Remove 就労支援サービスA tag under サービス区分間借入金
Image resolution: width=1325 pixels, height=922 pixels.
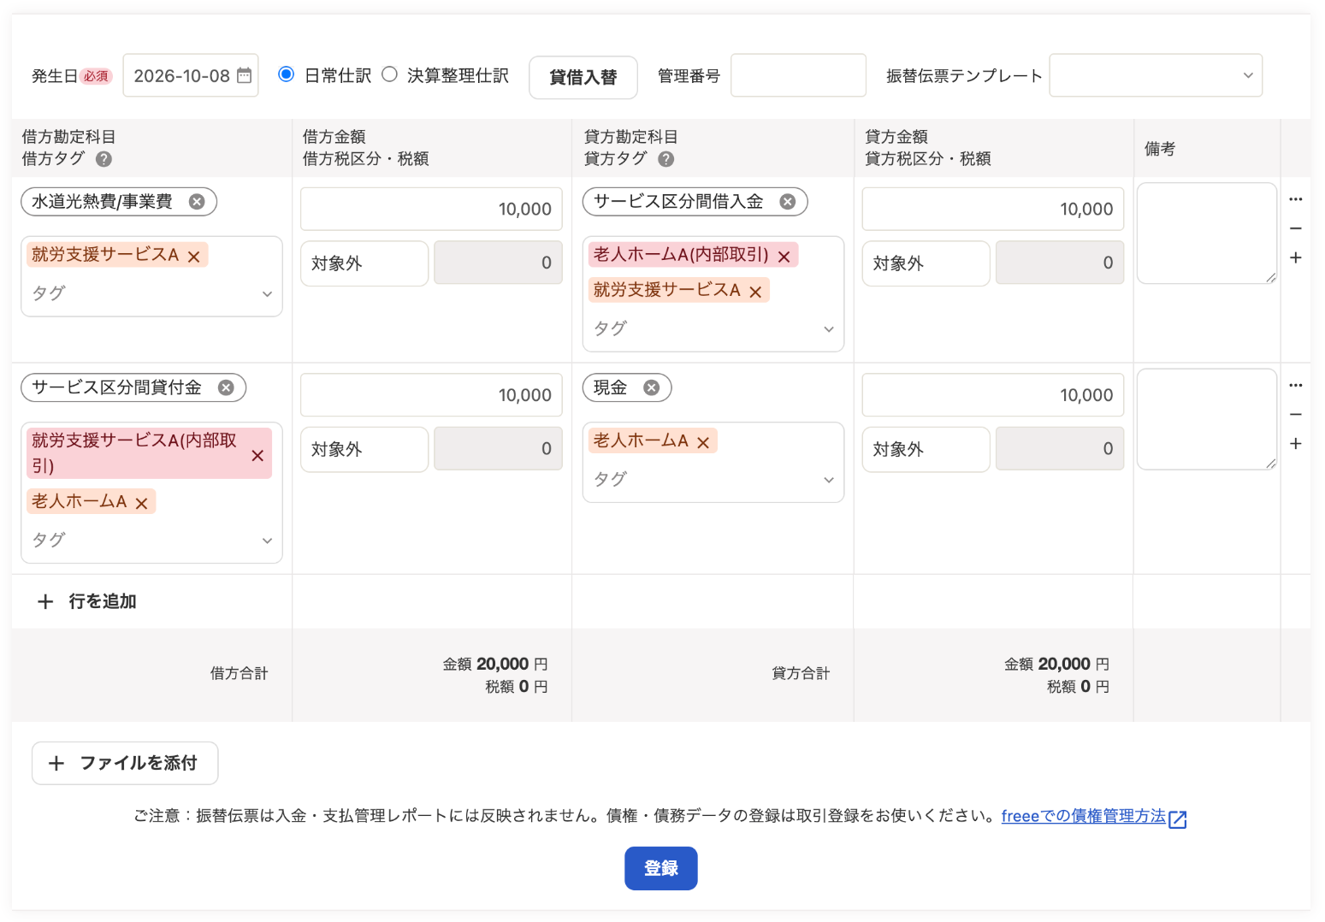pos(755,292)
